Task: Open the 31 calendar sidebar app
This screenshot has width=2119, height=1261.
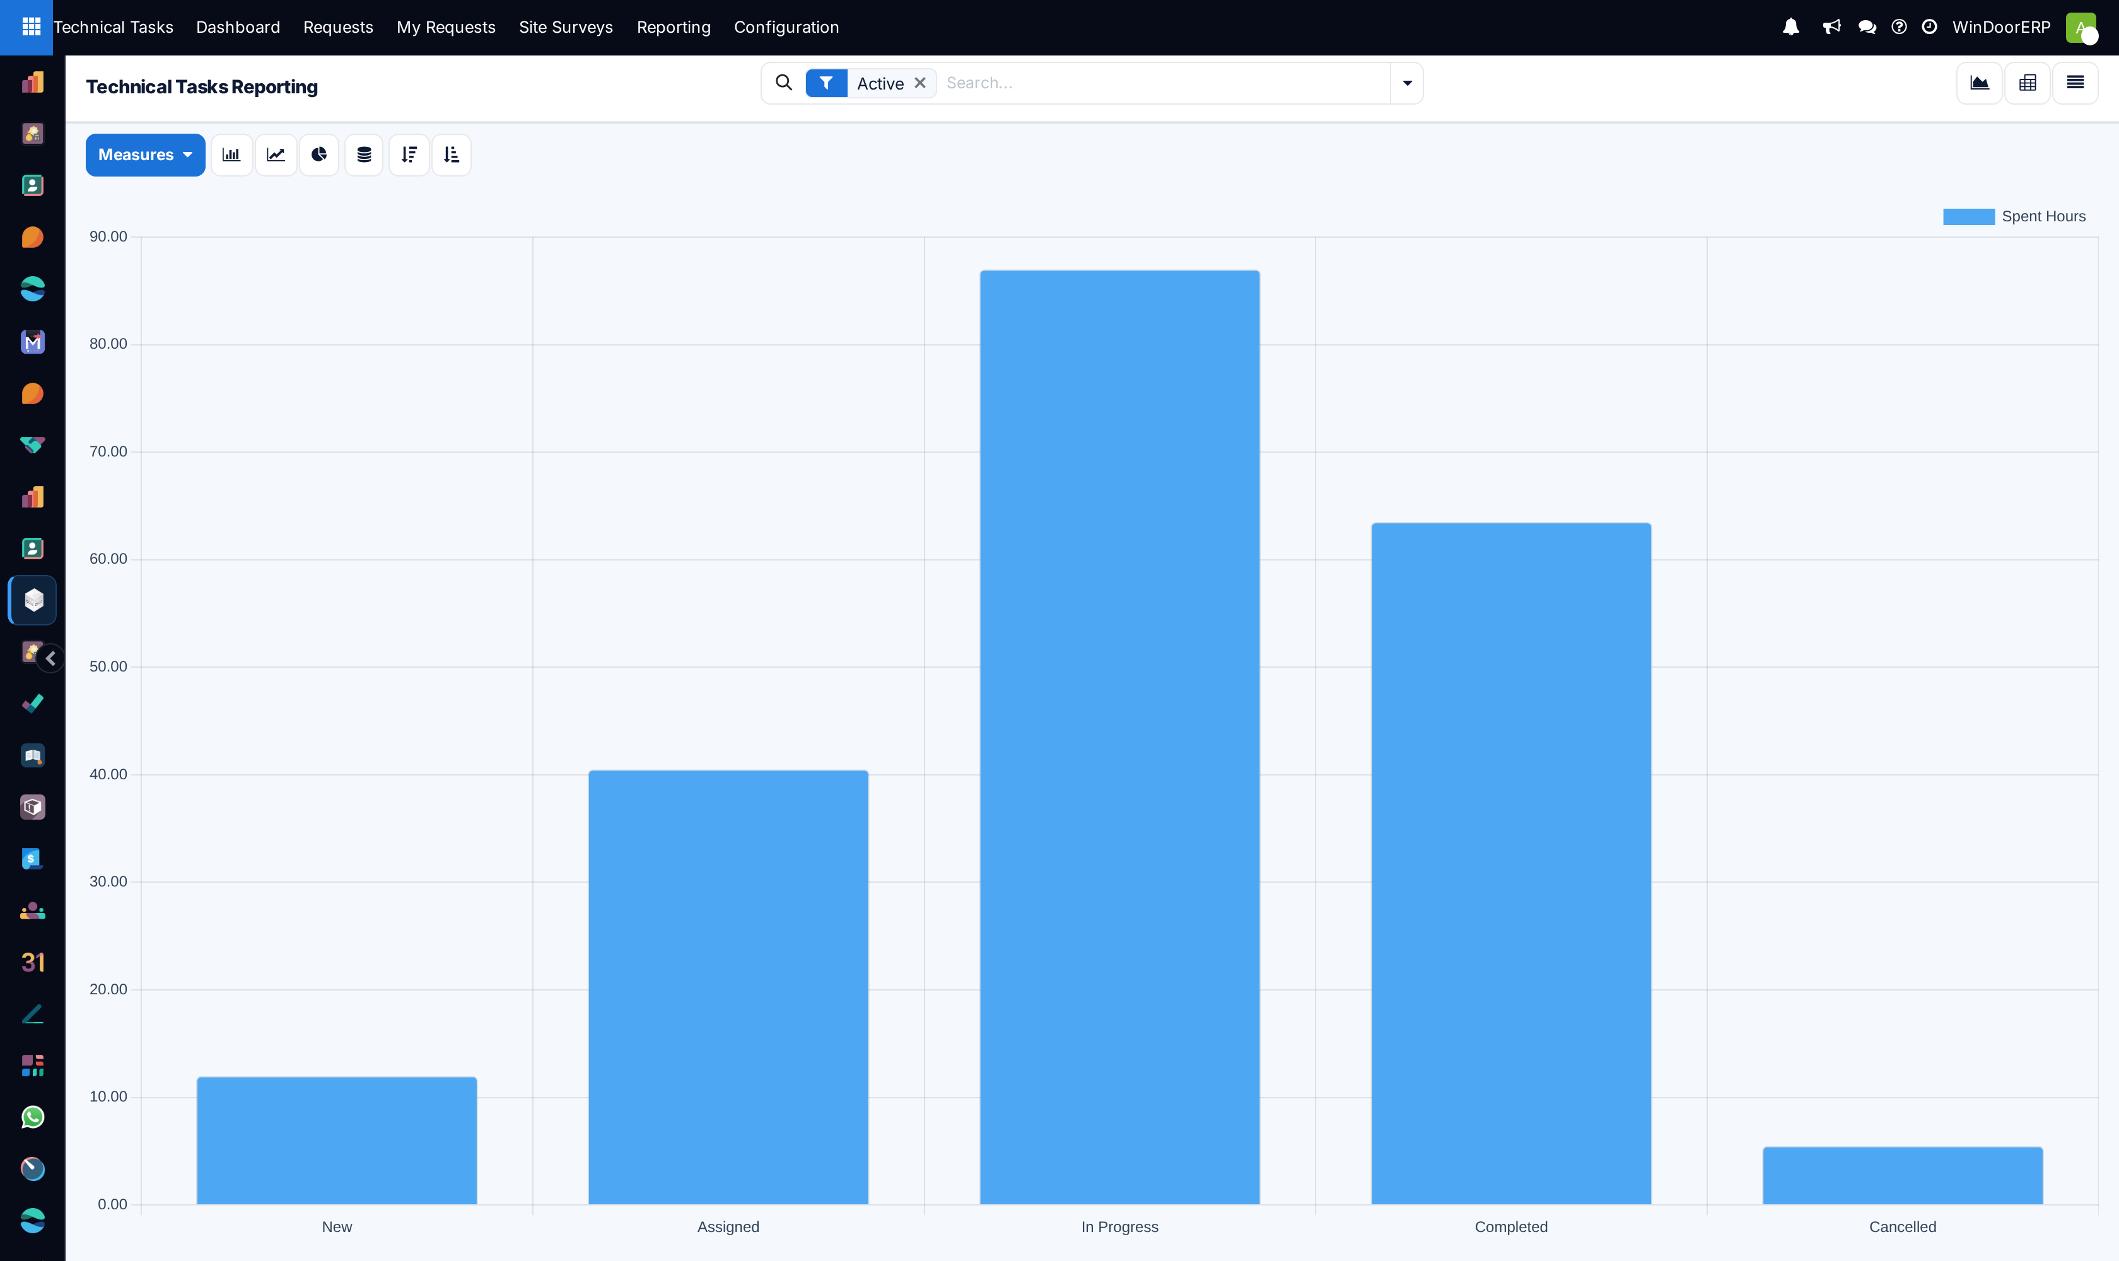Action: pyautogui.click(x=32, y=962)
